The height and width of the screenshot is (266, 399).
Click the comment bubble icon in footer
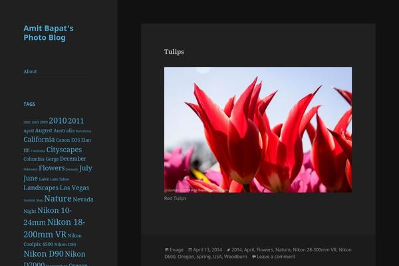[254, 257]
